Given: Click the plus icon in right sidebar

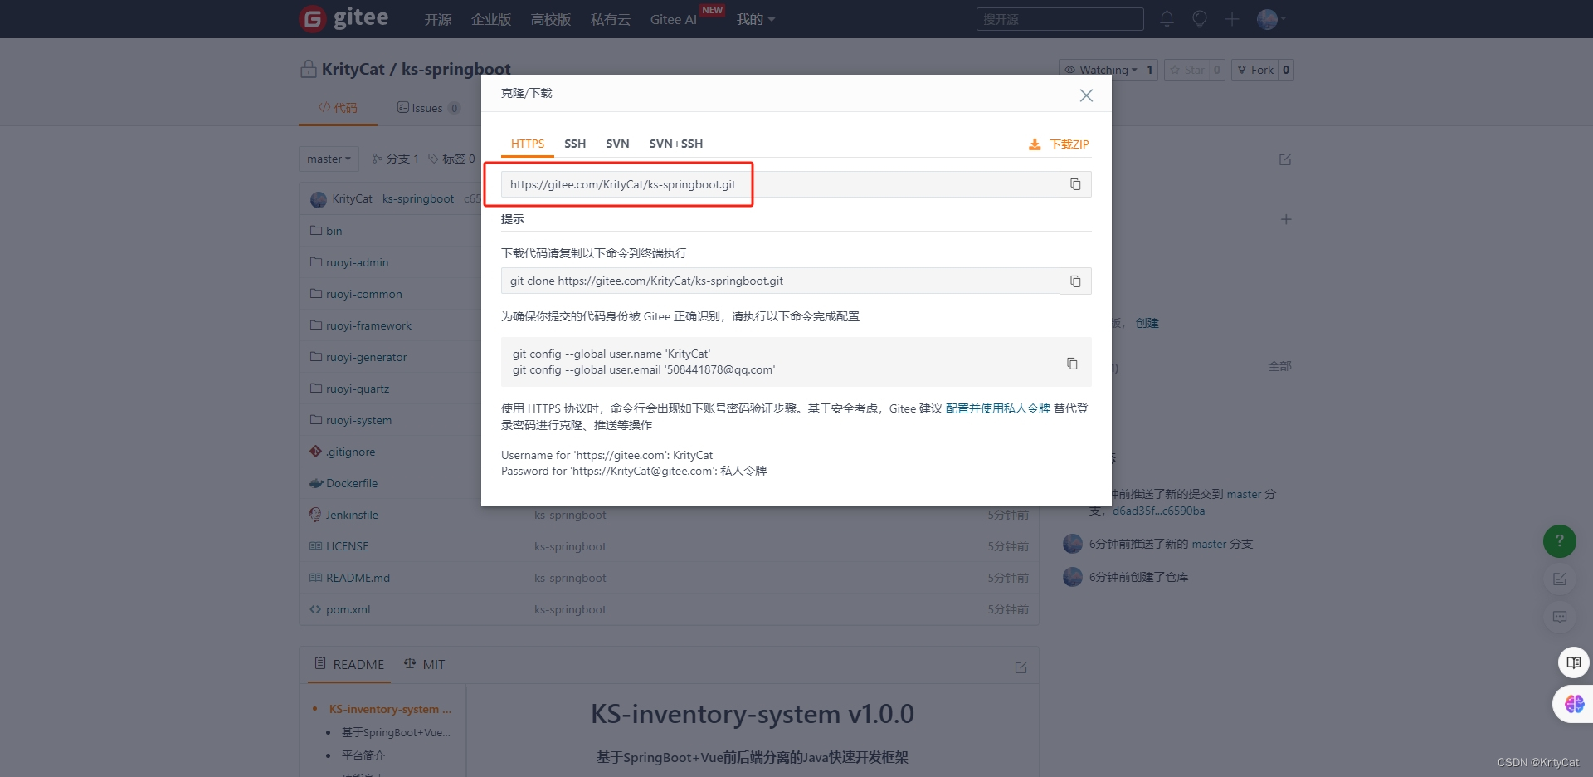Looking at the screenshot, I should [x=1286, y=219].
